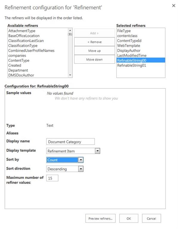
Task: Select AttachmentType in Available refiners
Action: [38, 31]
